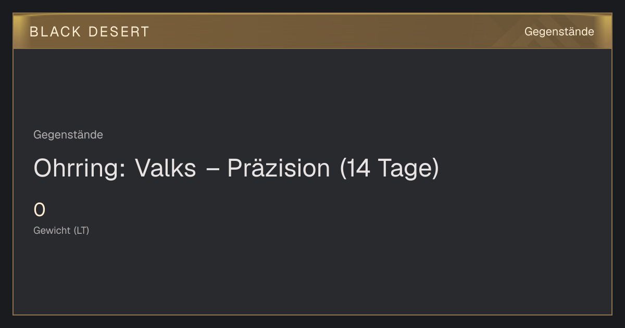Viewport: 625px width, 328px height.
Task: Click the word Gewicht under the value
Action: coord(52,230)
